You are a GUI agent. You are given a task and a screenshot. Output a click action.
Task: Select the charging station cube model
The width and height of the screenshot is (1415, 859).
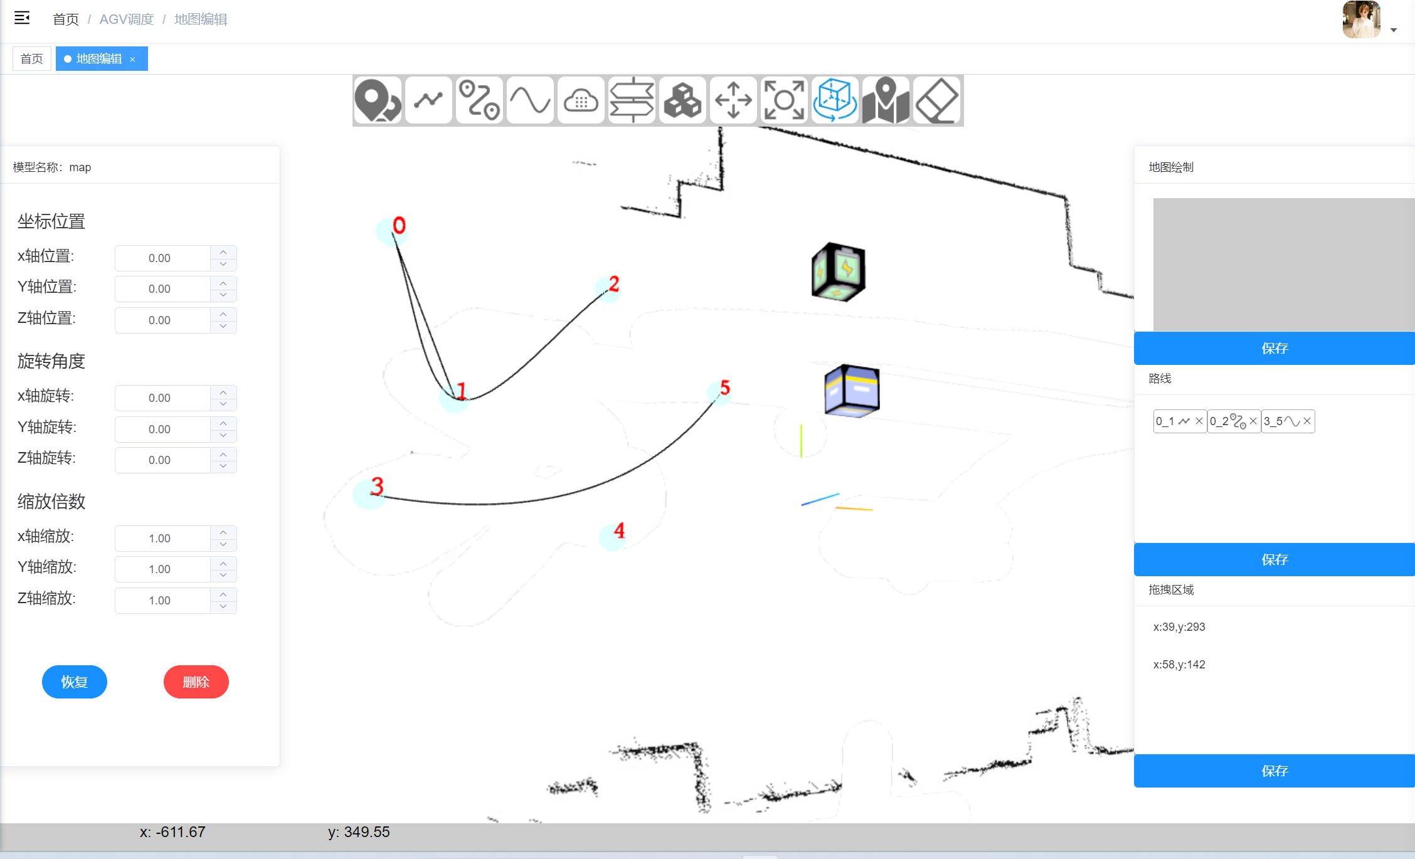pos(839,271)
